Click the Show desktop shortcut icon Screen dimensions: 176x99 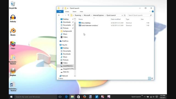[x=80, y=23]
